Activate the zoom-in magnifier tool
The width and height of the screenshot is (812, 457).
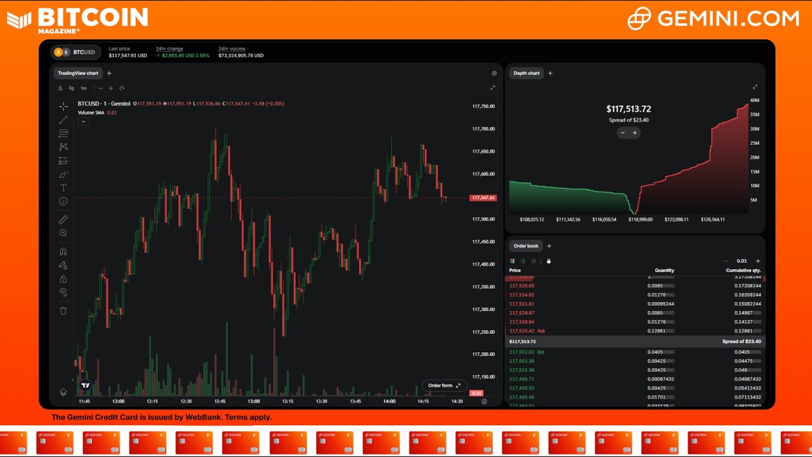pos(63,234)
